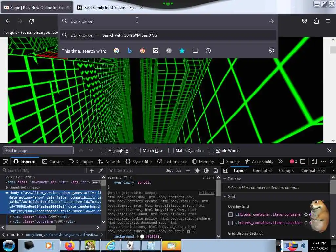336x252 pixels.
Task: Toggle the :hov pseudo-class panel
Action: (x=169, y=171)
